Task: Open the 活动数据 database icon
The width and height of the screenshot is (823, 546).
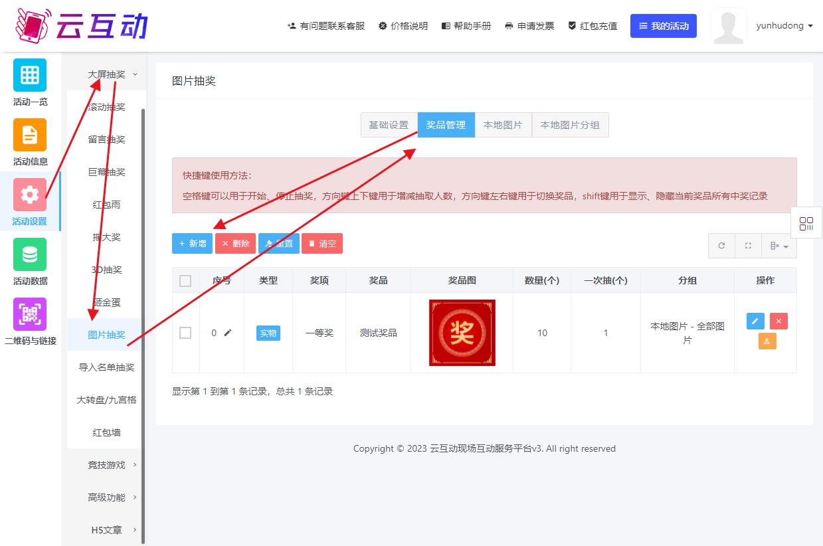Action: [30, 254]
